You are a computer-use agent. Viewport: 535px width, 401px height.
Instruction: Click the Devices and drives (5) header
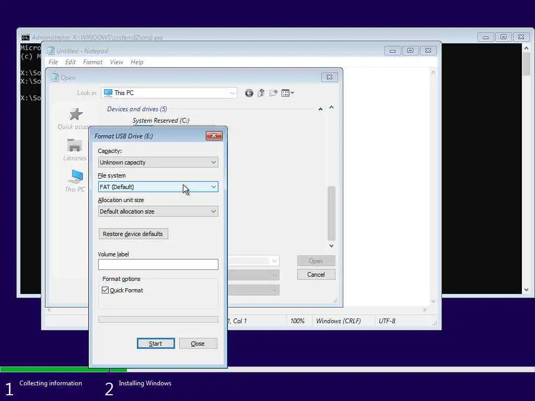pyautogui.click(x=137, y=109)
